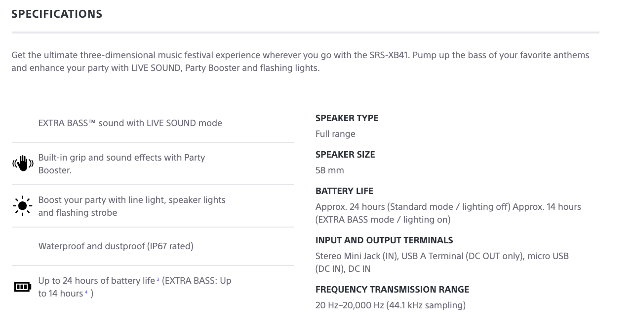Screen dimensions: 634x330
Task: Open footnote 4 after 14 hours
Action: pyautogui.click(x=86, y=292)
